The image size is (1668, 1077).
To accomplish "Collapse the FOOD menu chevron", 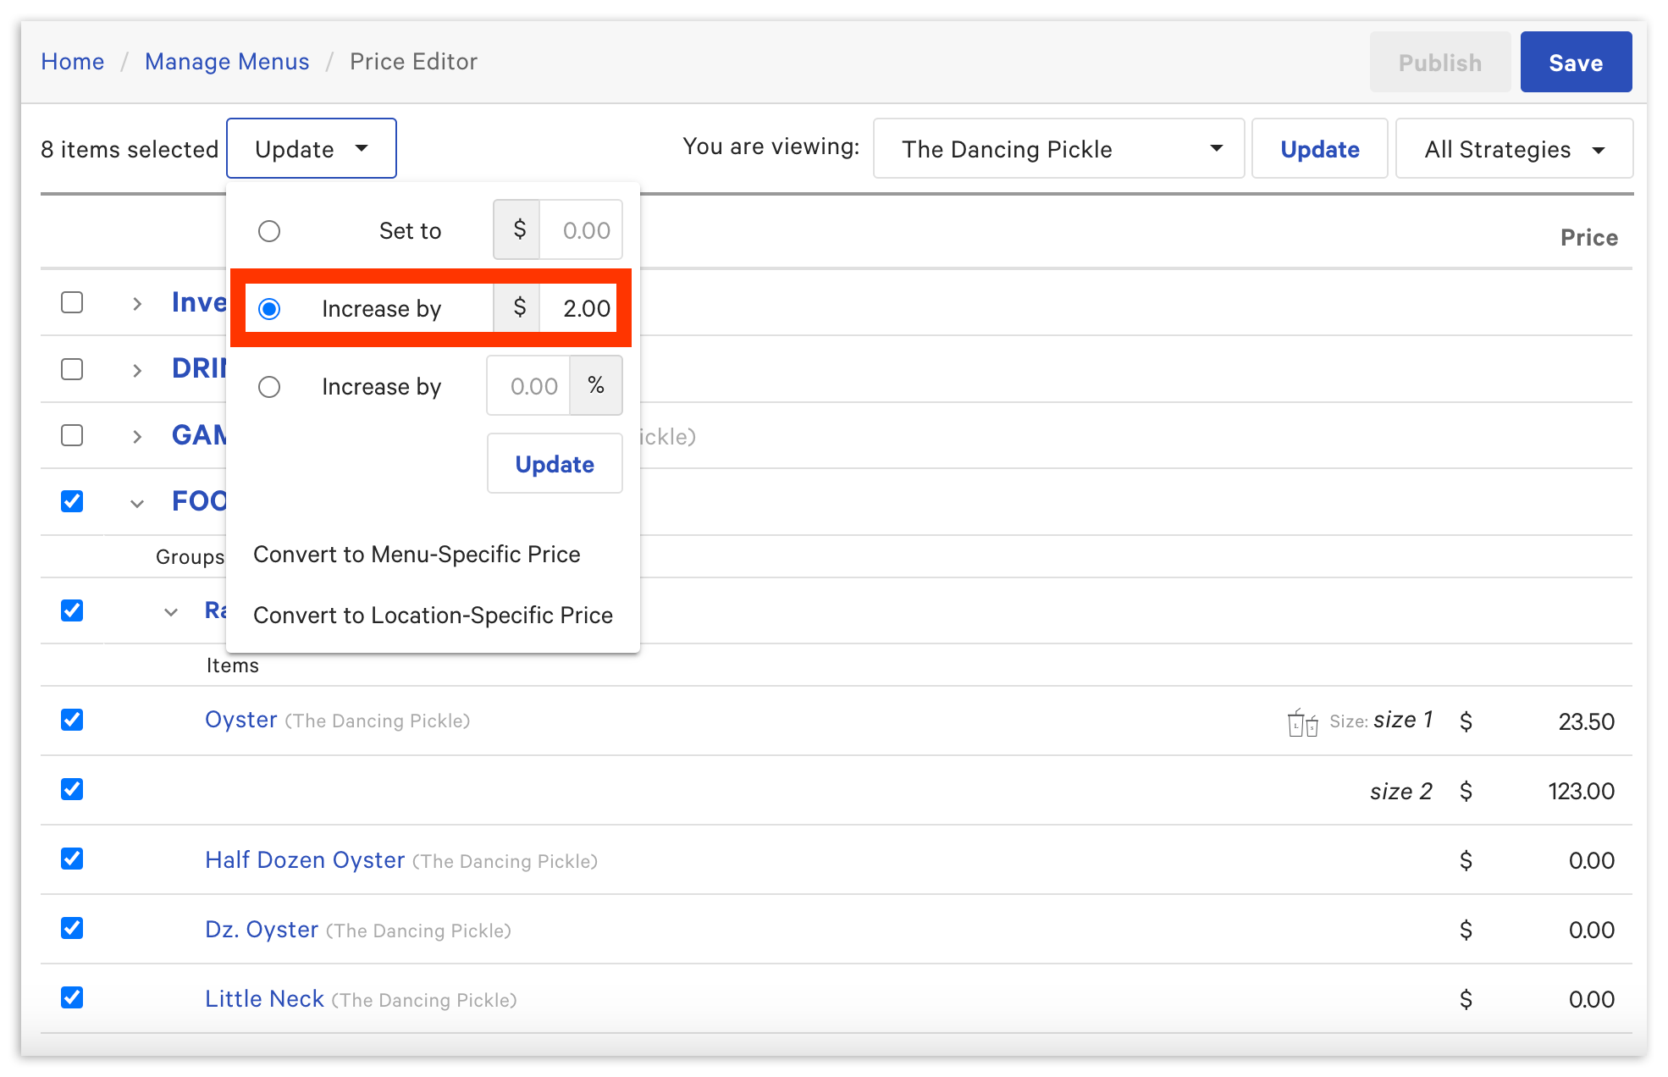I will coord(137,503).
